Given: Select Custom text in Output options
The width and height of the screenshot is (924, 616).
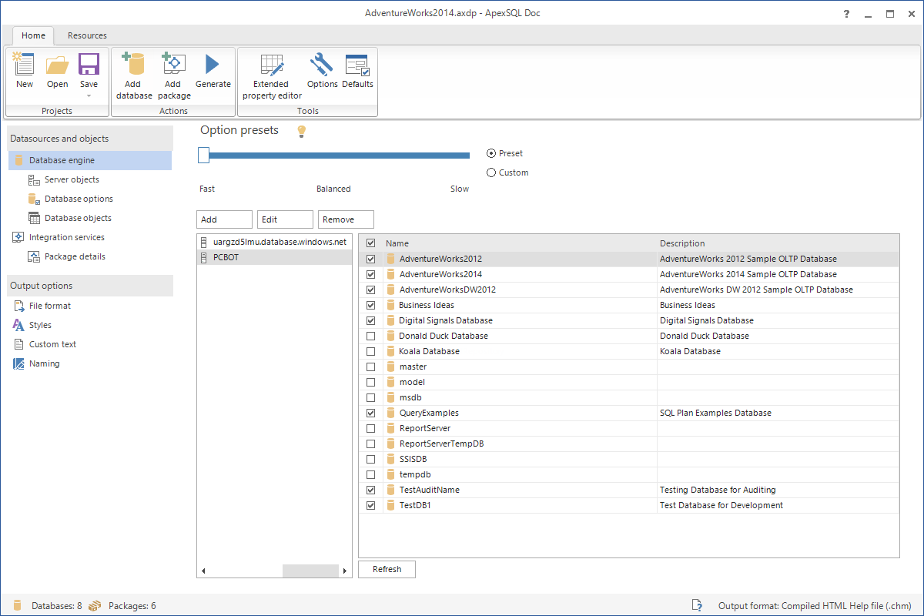Looking at the screenshot, I should click(54, 343).
